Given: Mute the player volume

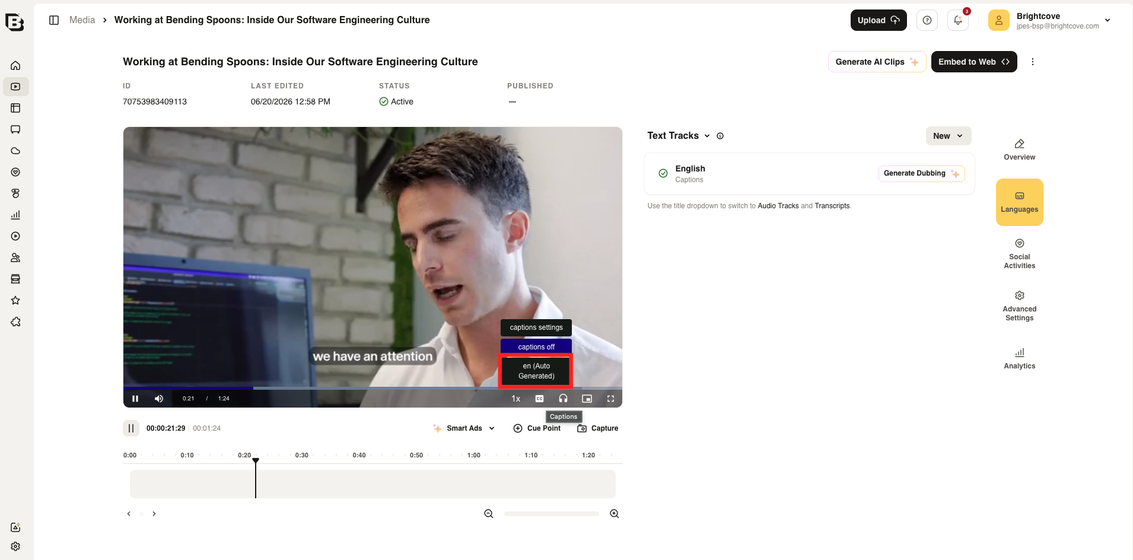Looking at the screenshot, I should [x=159, y=399].
